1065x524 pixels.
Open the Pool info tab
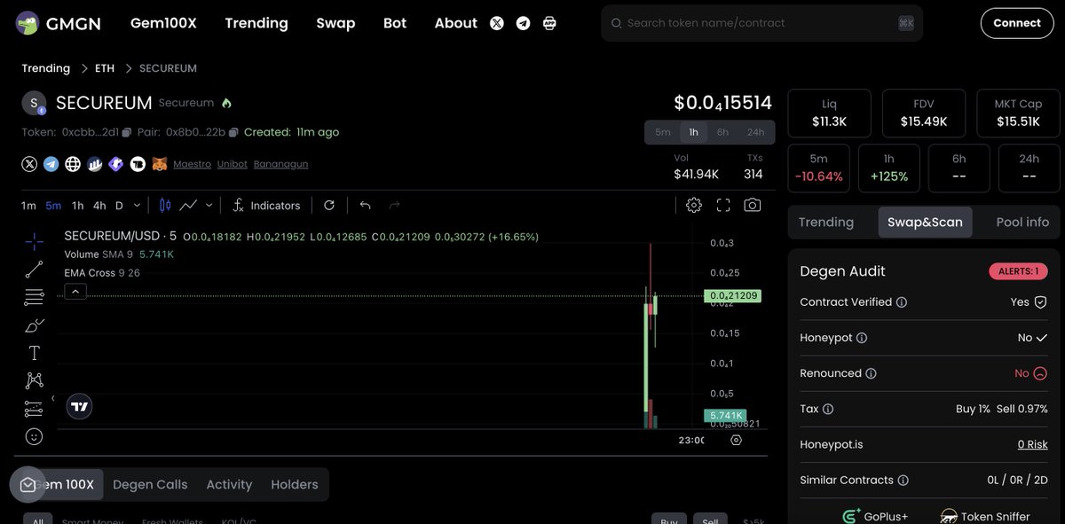tap(1022, 222)
